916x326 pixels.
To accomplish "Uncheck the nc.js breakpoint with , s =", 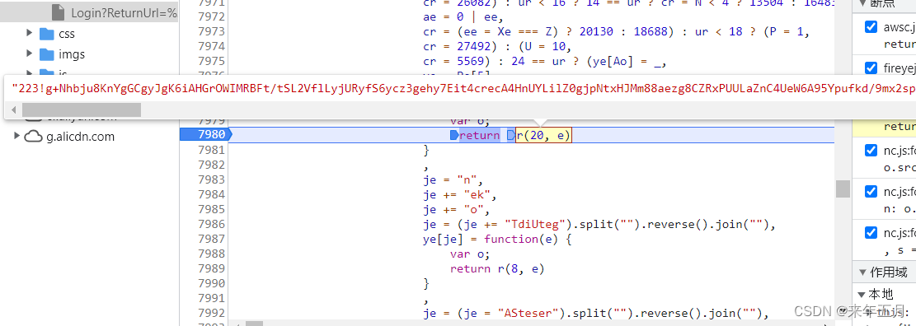I will click(x=871, y=233).
